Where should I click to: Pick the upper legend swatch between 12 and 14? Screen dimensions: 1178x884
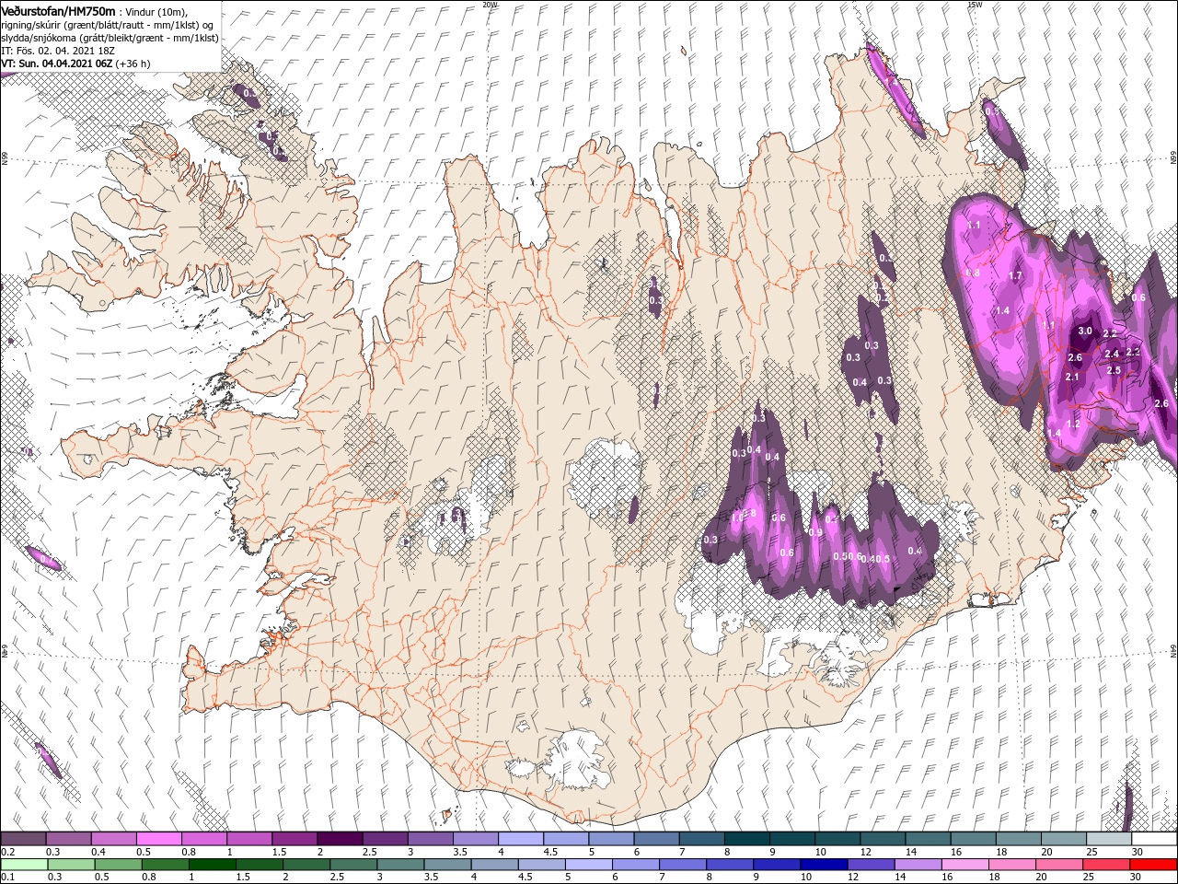click(x=883, y=839)
